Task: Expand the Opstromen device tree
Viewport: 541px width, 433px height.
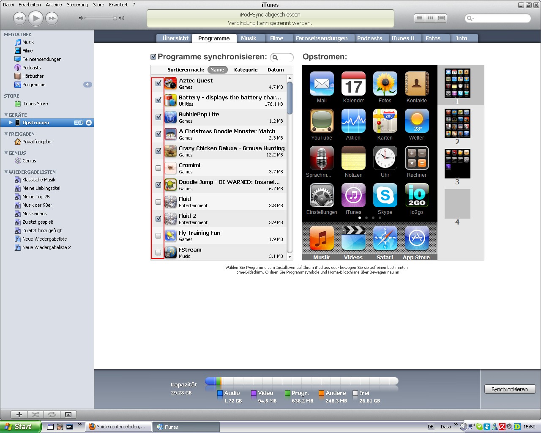Action: 11,123
